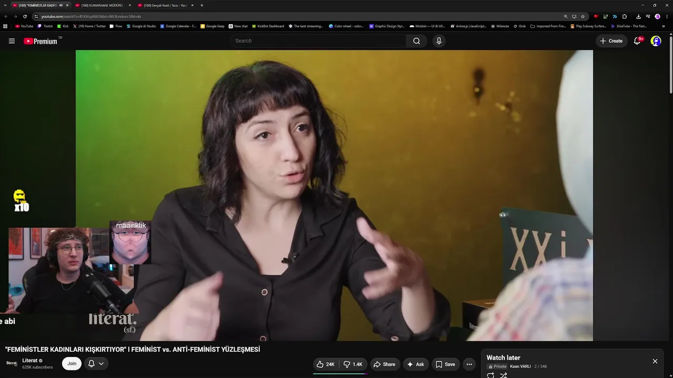Screen dimensions: 673x378
Task: Open media controls icon in toolbar
Action: [648, 16]
